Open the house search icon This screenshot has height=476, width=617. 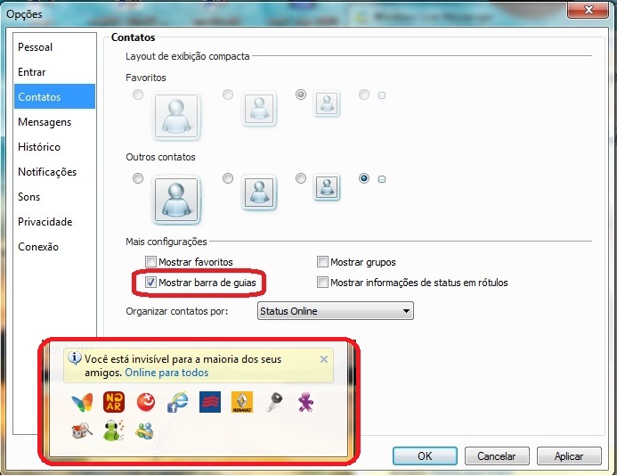(83, 431)
